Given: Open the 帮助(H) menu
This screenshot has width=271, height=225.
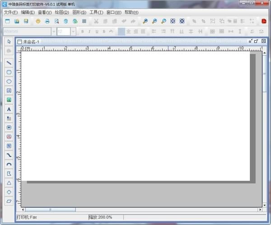Looking at the screenshot, I should pos(131,13).
